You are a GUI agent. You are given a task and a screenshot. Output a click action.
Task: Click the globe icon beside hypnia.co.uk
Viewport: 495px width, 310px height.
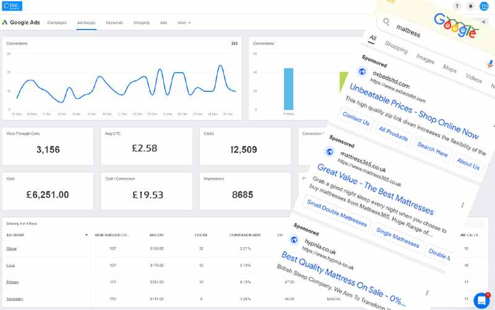coord(294,240)
